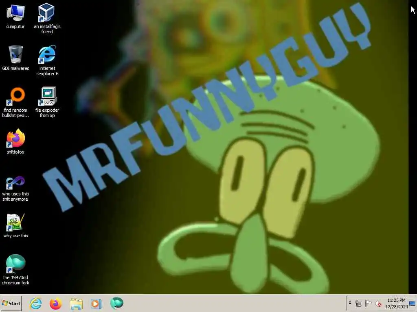Viewport: 417px width, 312px height.
Task: Click the Show Desktop button beside the clock
Action: [413, 303]
